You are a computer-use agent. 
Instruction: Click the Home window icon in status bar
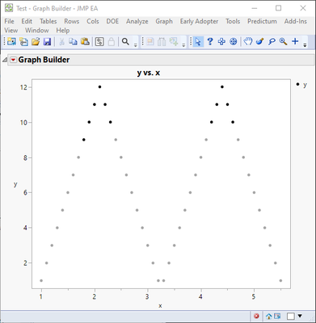click(x=268, y=316)
